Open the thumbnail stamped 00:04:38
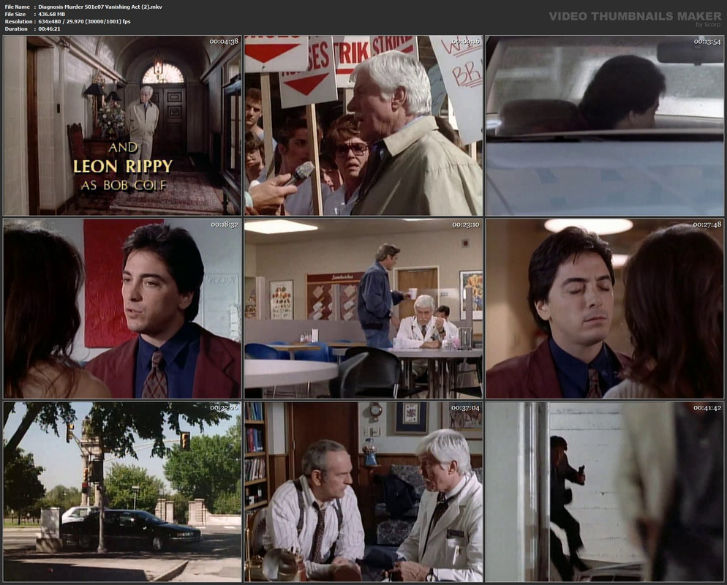The width and height of the screenshot is (727, 585). 122,126
